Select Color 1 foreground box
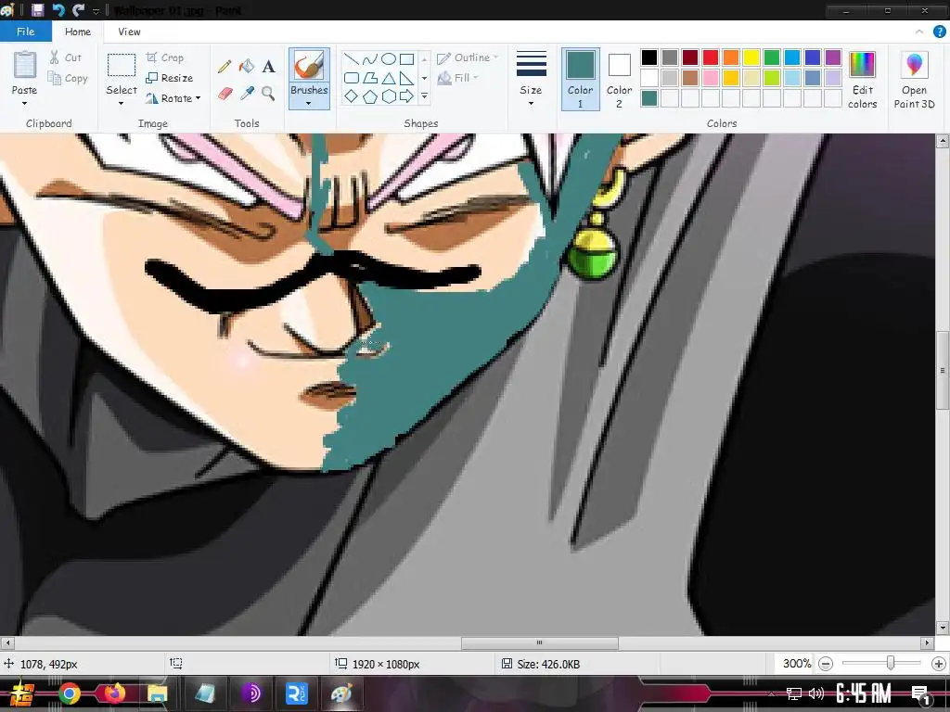The height and width of the screenshot is (712, 950). [x=581, y=80]
